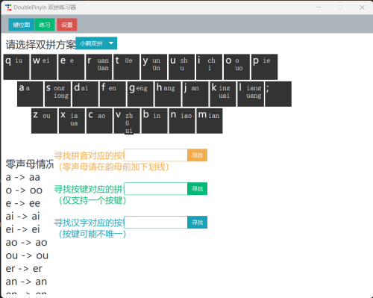Click the t key tile
The height and width of the screenshot is (298, 373).
point(126,66)
